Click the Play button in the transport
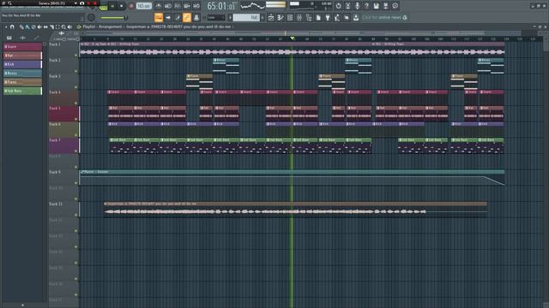The image size is (549, 308). (112, 6)
